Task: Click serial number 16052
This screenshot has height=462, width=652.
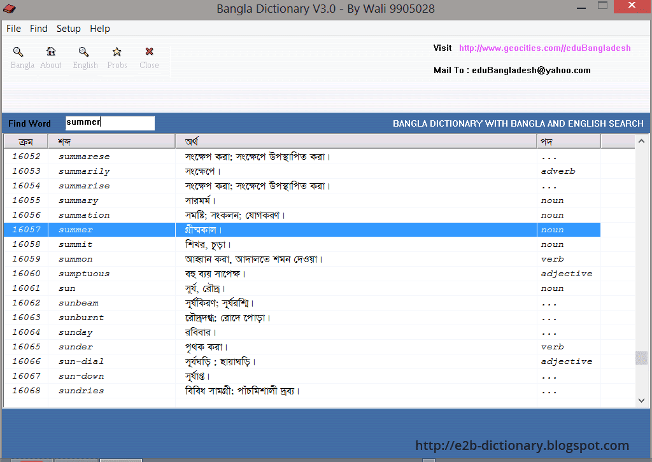Action: (x=26, y=157)
